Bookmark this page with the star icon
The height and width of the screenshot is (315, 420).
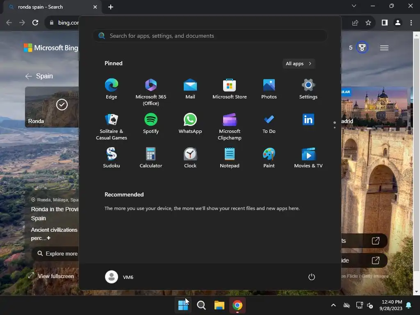pyautogui.click(x=368, y=23)
